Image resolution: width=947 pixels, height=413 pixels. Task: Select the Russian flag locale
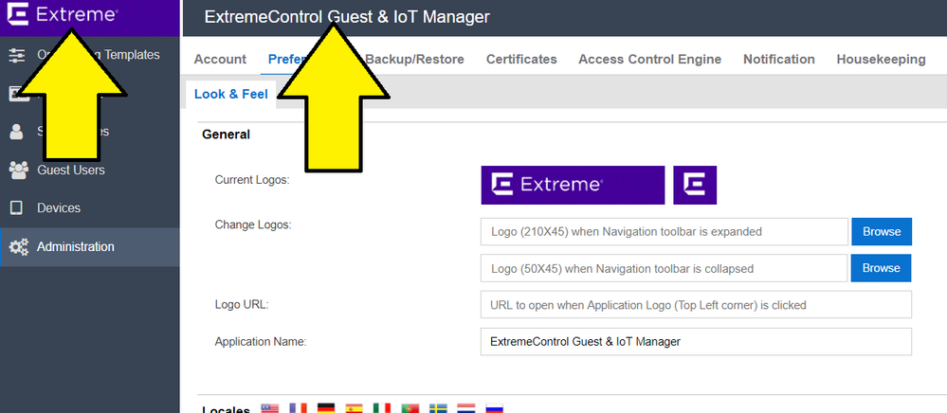[494, 409]
